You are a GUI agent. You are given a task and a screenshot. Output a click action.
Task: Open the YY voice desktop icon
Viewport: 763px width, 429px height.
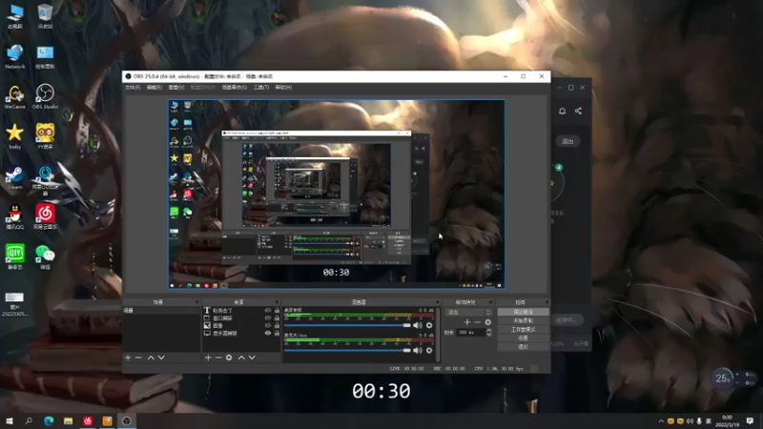click(45, 136)
